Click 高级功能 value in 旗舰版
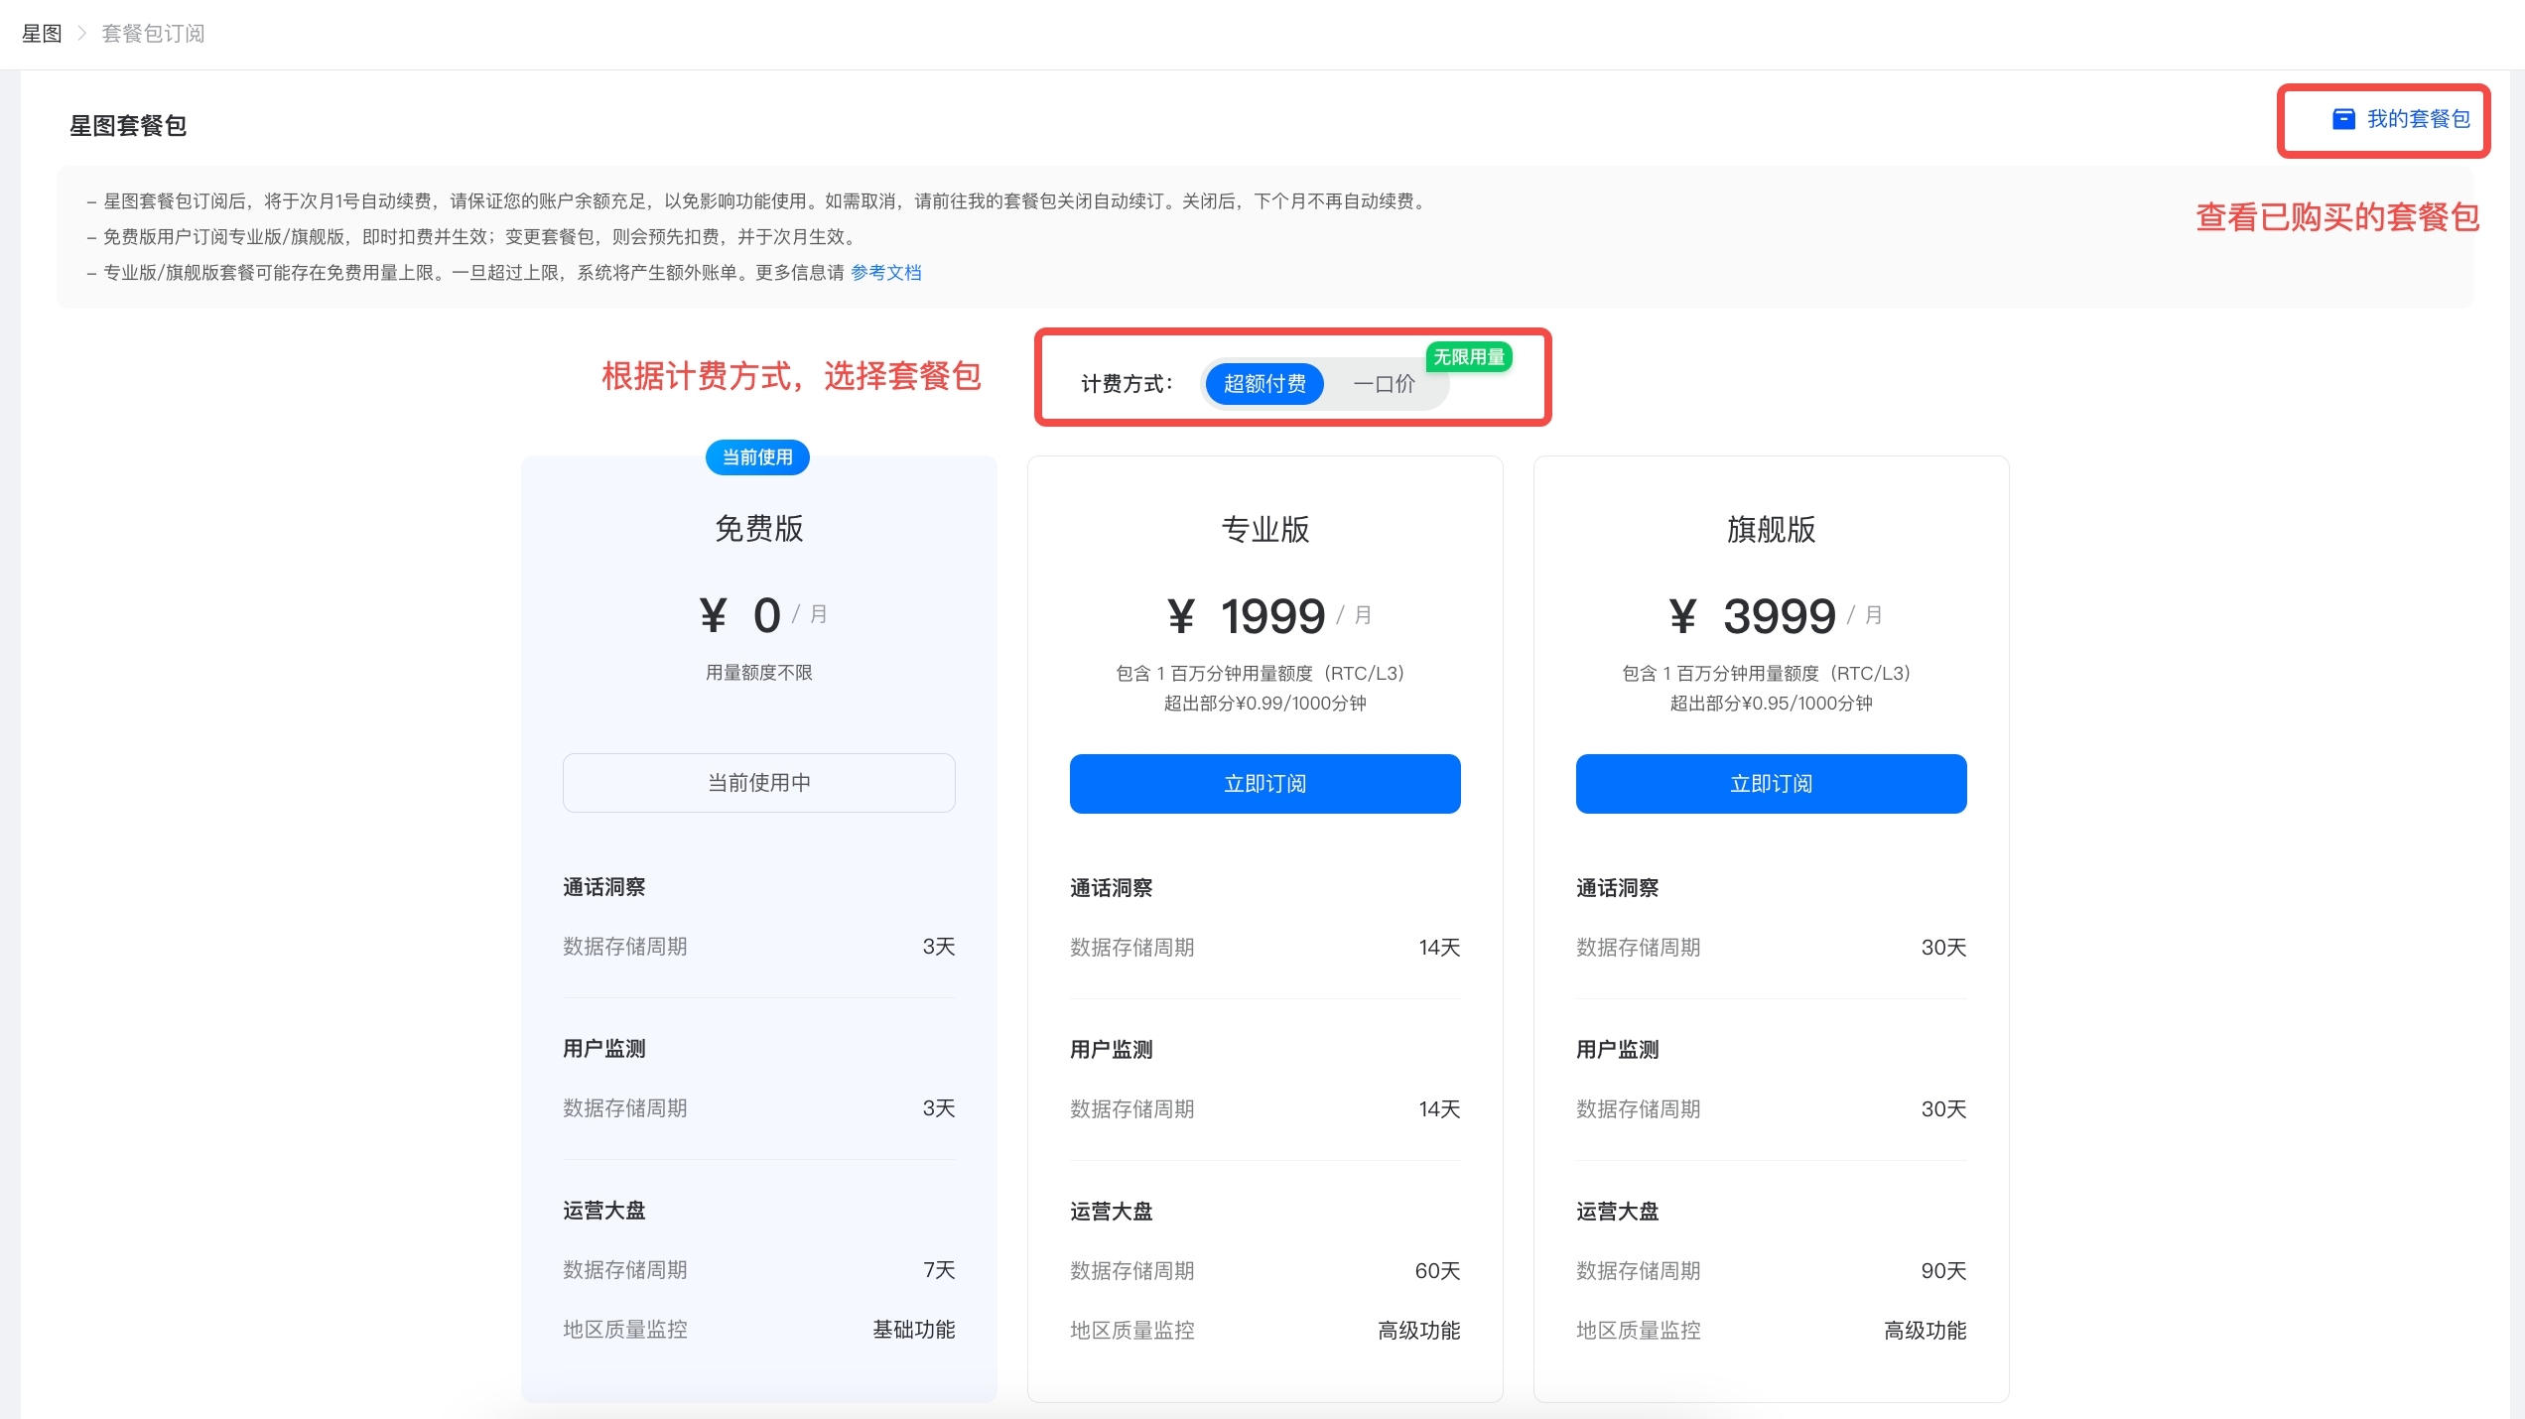Image resolution: width=2525 pixels, height=1419 pixels. (x=1926, y=1331)
